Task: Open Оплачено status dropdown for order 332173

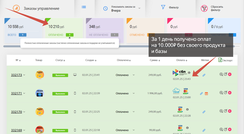Action: click(x=134, y=75)
